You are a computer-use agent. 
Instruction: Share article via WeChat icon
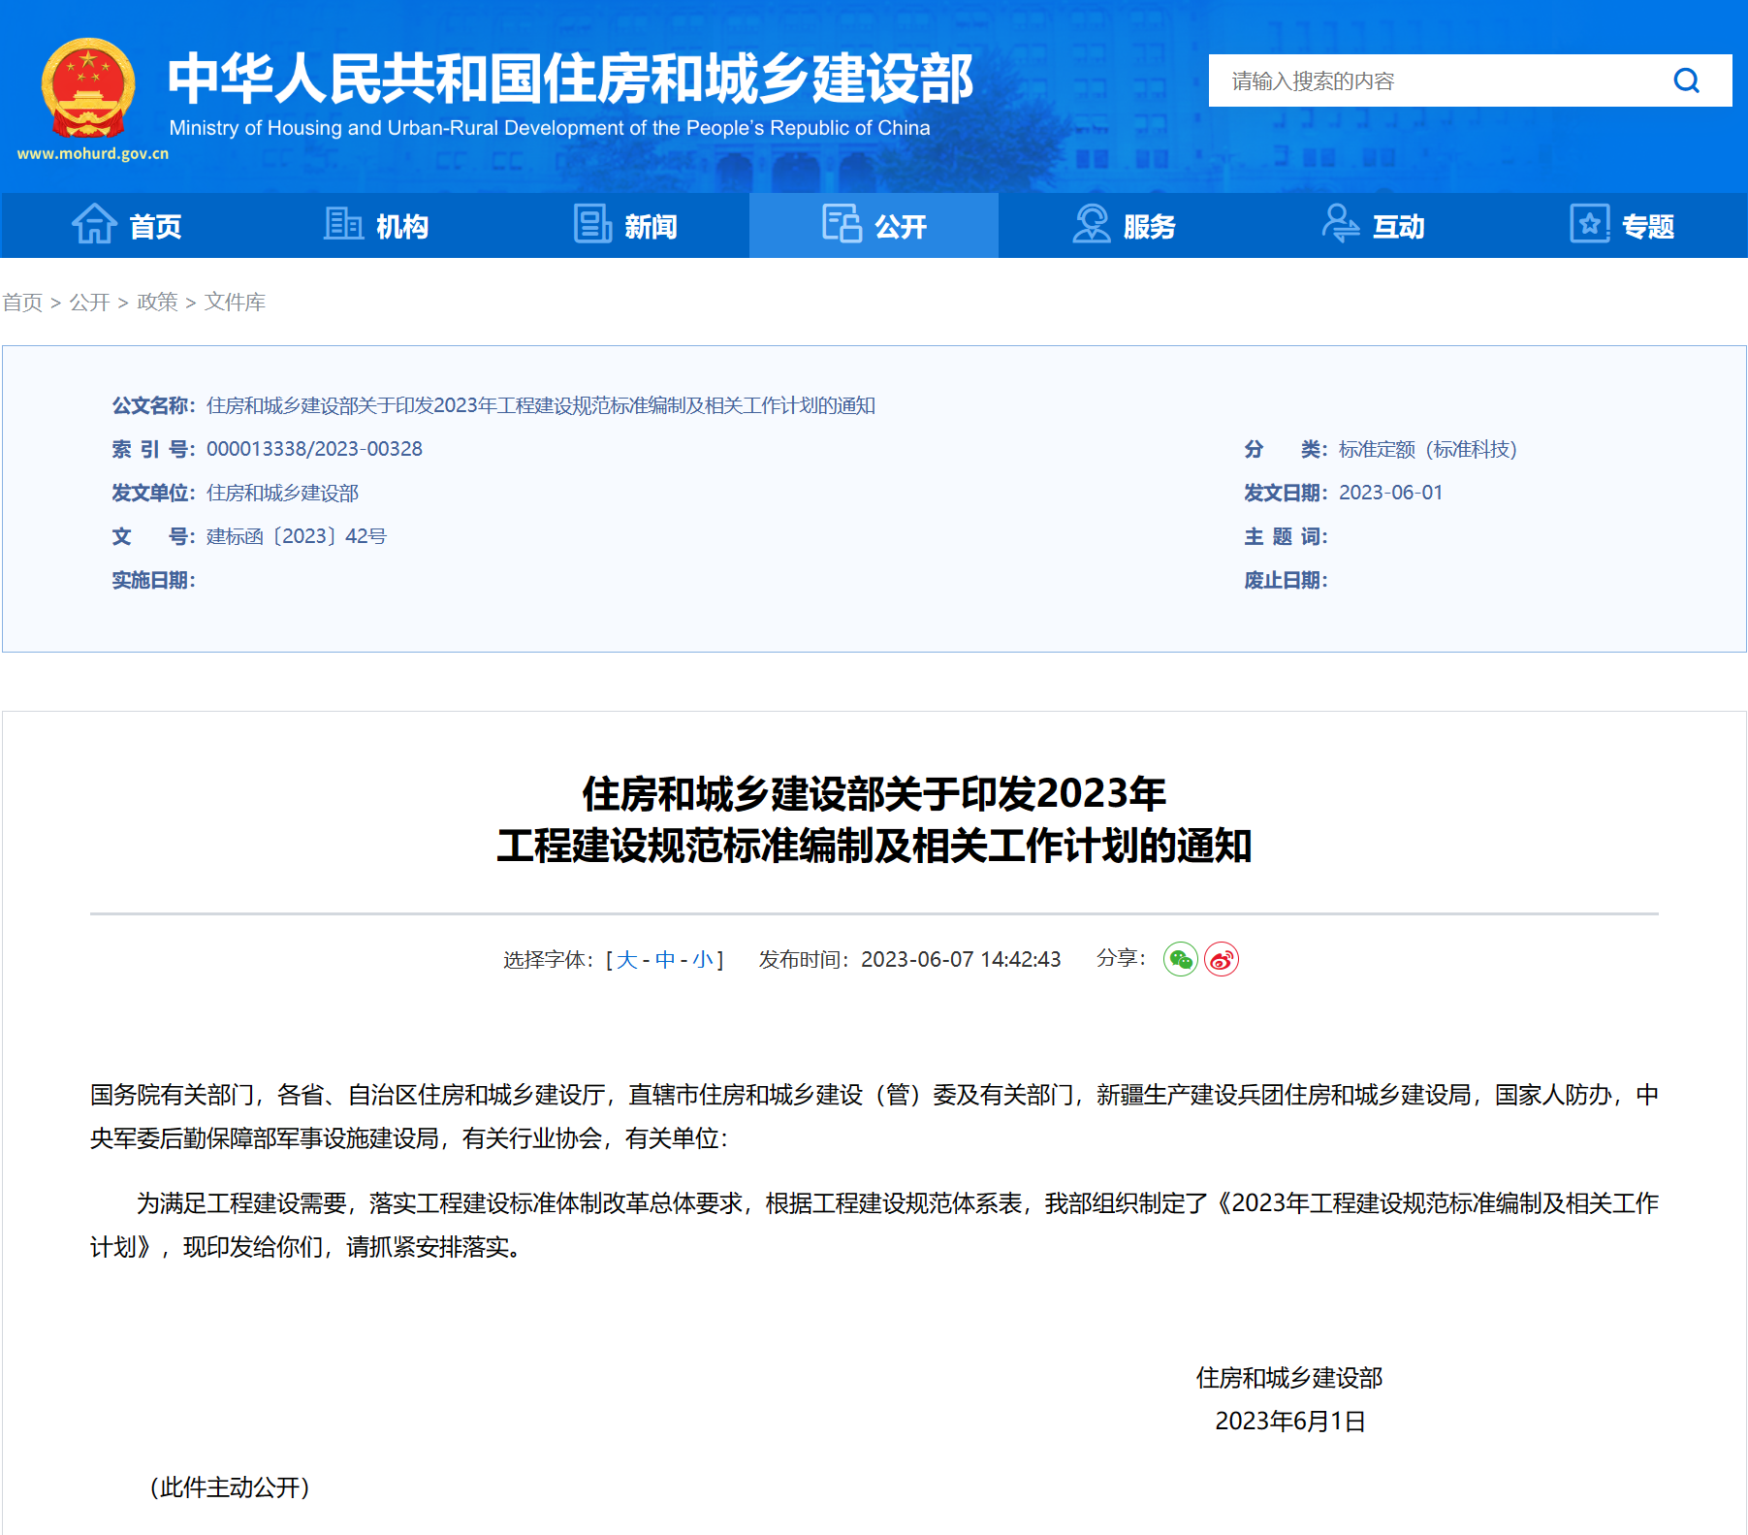coord(1180,959)
